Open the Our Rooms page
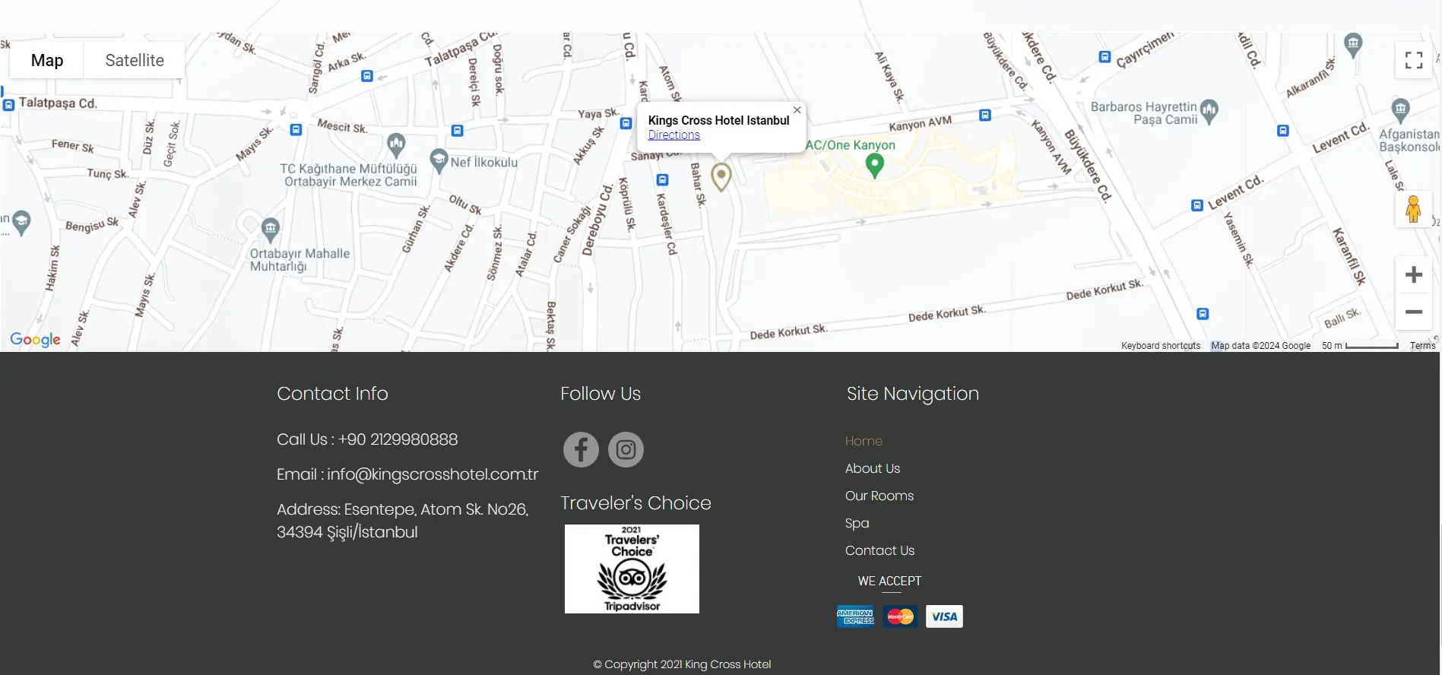The width and height of the screenshot is (1442, 675). click(x=879, y=496)
